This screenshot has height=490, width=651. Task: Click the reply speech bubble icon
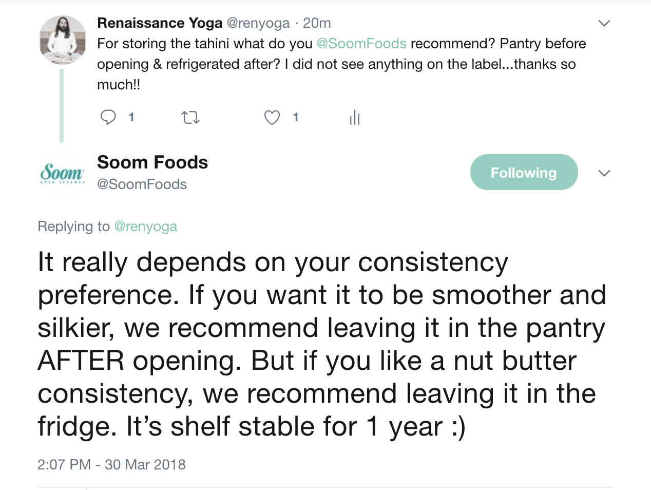(108, 118)
